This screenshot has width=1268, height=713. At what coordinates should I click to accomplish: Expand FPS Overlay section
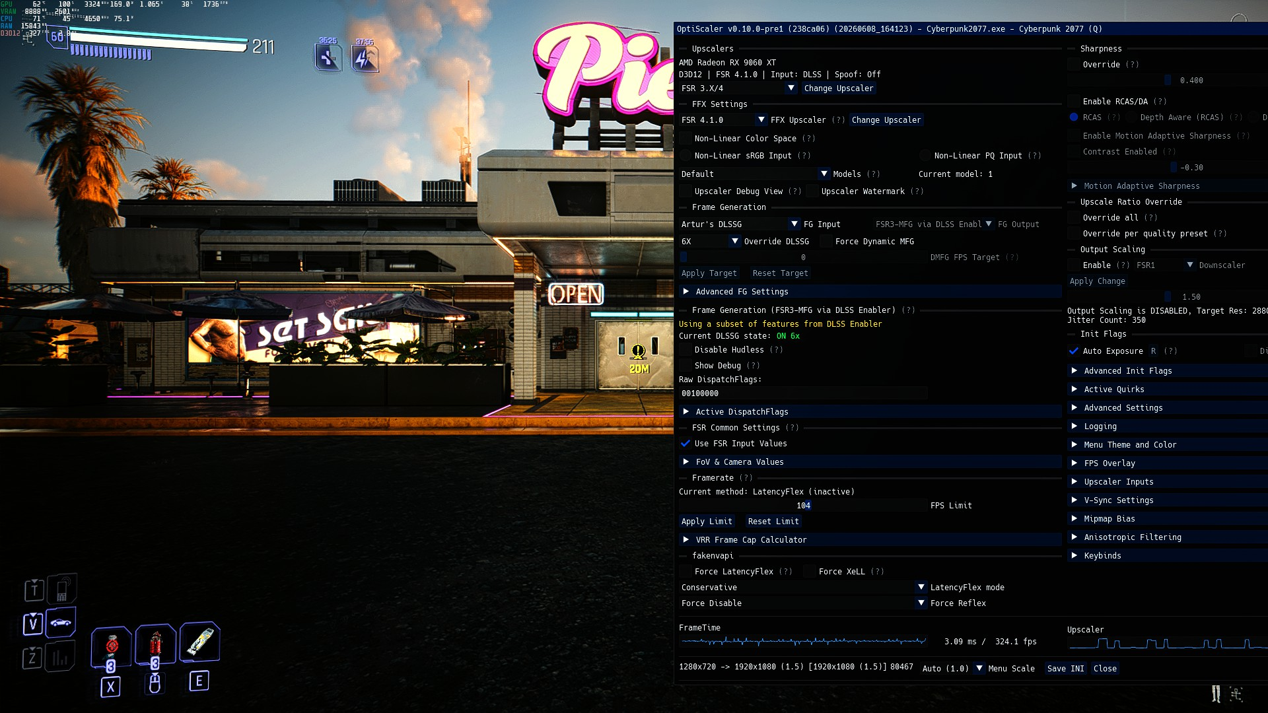tap(1168, 463)
